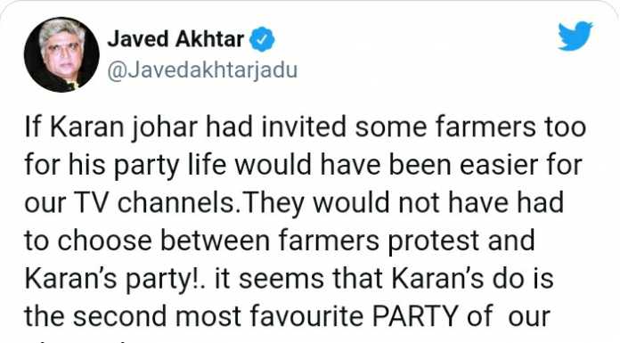The image size is (620, 343).
Task: Click the words 'for his party life'
Action: pyautogui.click(x=125, y=166)
